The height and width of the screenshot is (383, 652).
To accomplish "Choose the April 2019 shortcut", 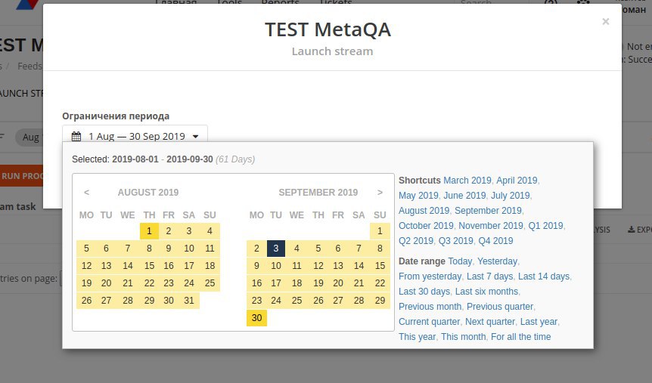I will 517,181.
